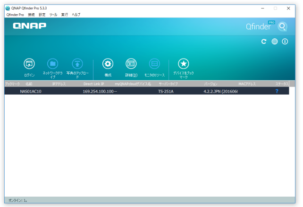Image resolution: width=303 pixels, height=207 pixels.
Task: Open the 接続 (Connect) menu
Action: click(x=31, y=15)
